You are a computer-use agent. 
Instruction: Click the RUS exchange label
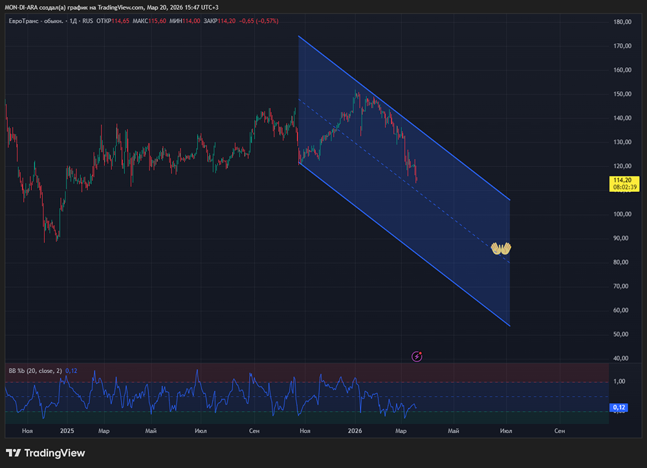[87, 21]
